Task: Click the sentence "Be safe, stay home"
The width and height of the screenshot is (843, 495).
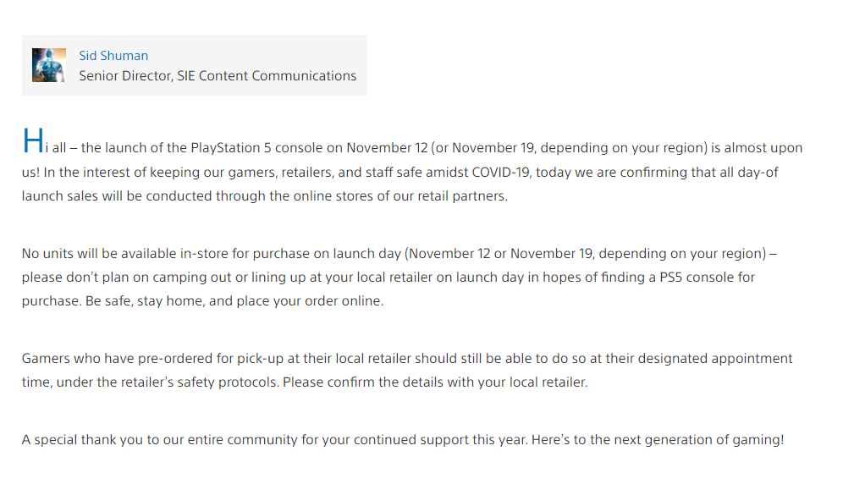Action: 146,301
